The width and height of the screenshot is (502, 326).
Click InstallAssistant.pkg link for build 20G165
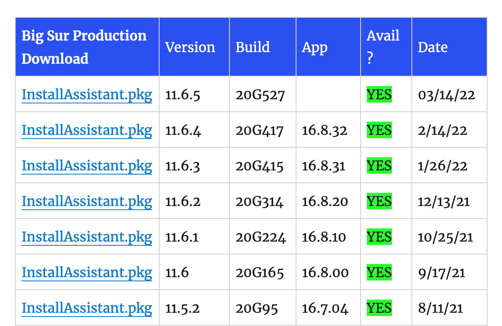coord(87,273)
